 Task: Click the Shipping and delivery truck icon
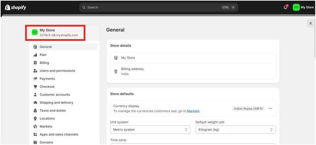[x=35, y=103]
